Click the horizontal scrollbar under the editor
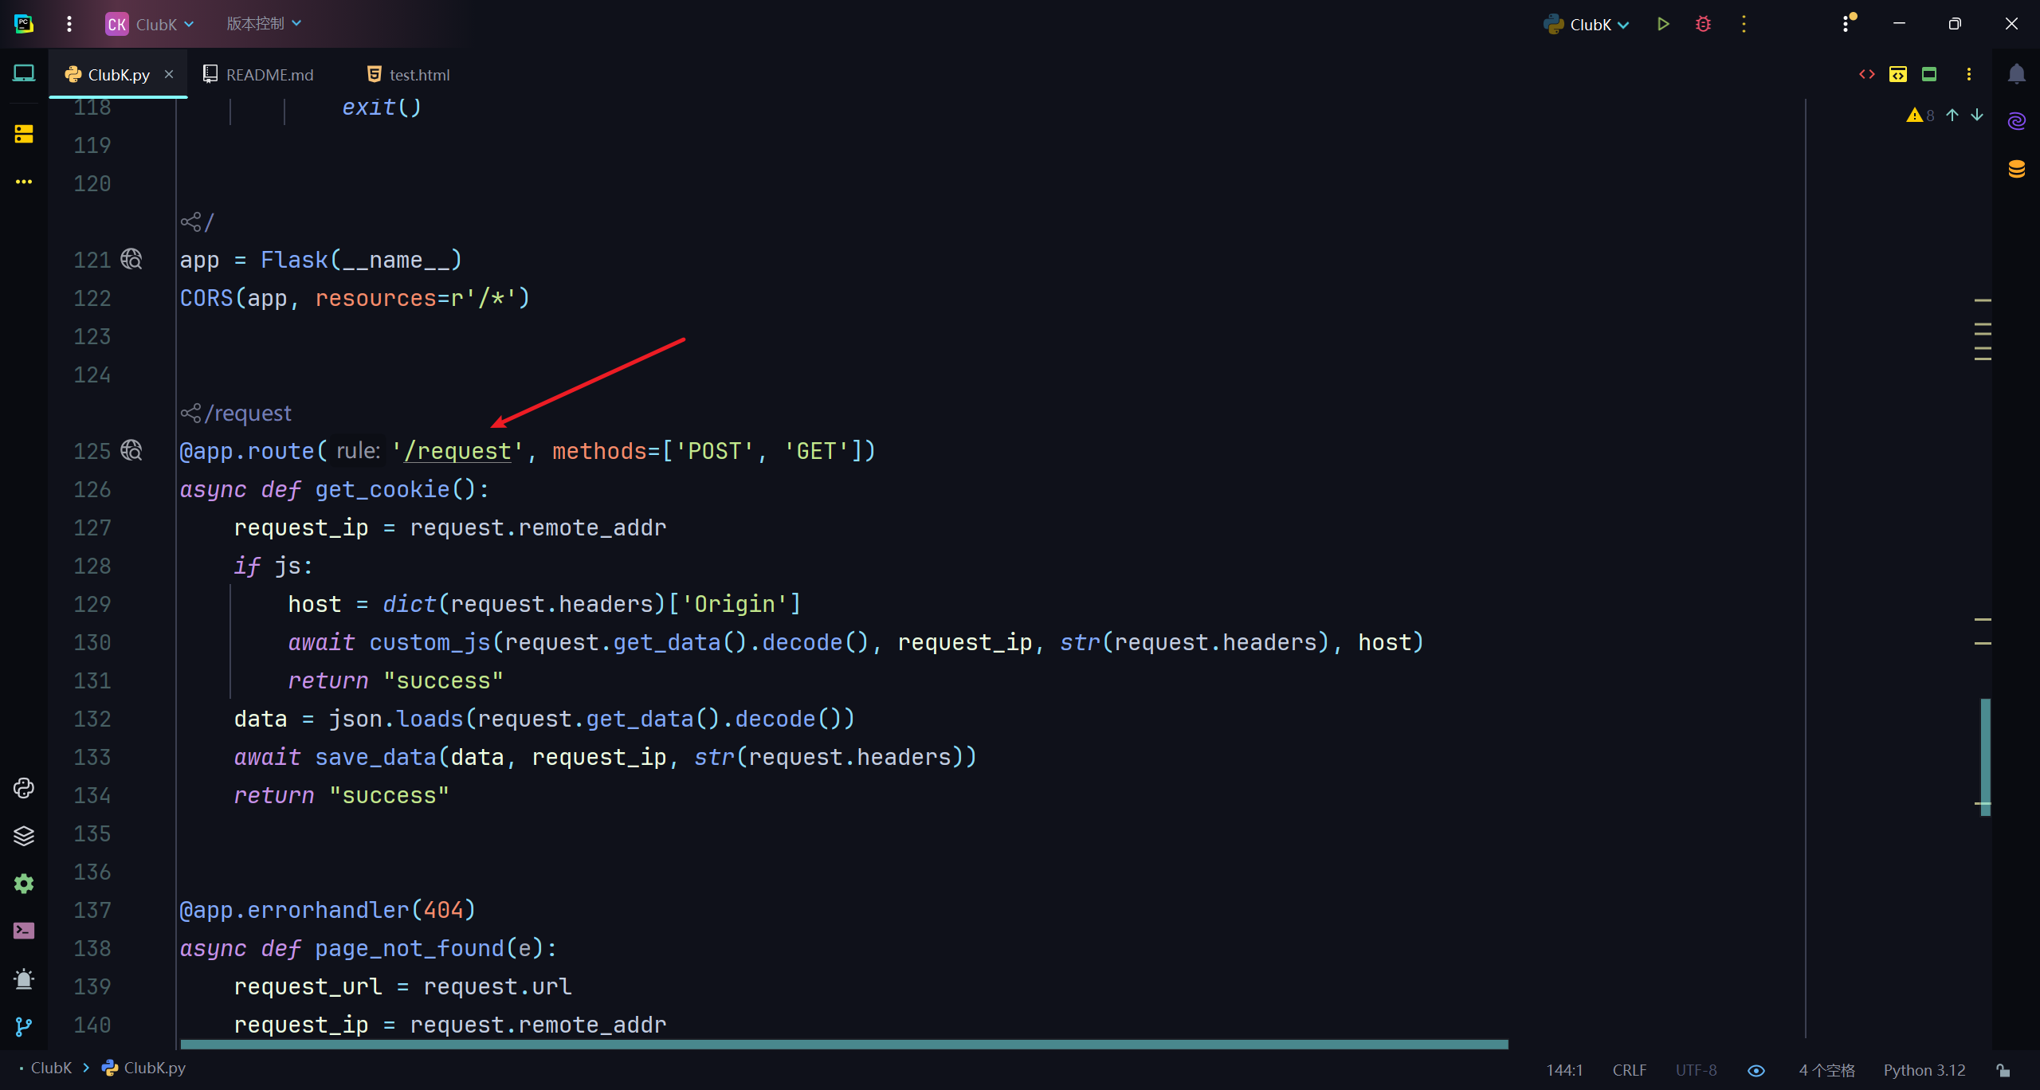 click(x=845, y=1044)
